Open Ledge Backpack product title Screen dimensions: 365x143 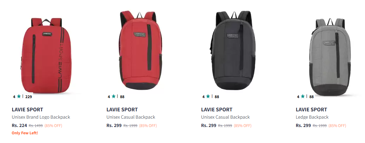coord(312,117)
